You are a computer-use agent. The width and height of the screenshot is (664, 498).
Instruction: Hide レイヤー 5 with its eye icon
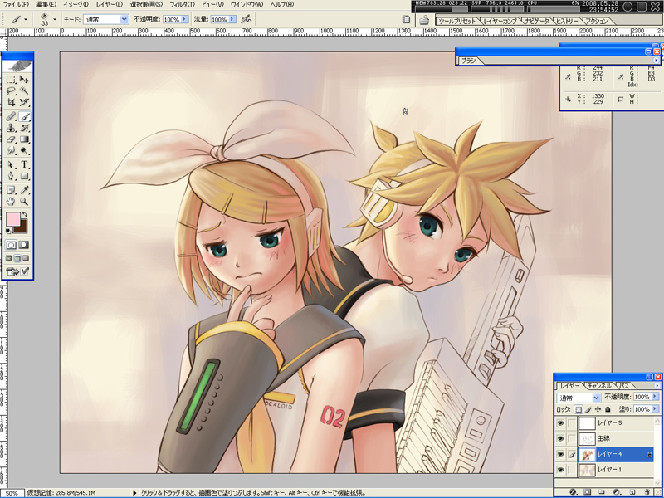pyautogui.click(x=560, y=423)
